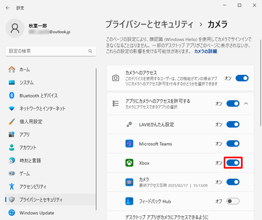Screen dimensions: 262x220
Task: Click the アプリ icon in the sidebar
Action: [x=12, y=135]
